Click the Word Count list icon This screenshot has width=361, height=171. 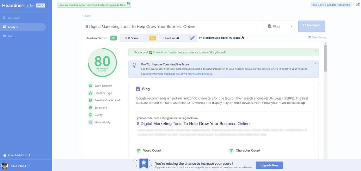point(139,151)
